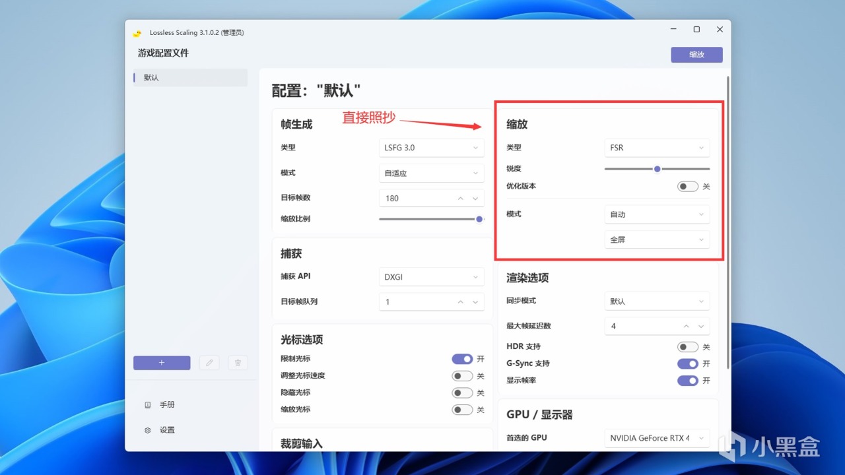Screen dimensions: 845x475
Task: Disable the G-Sync 支持 switch
Action: [x=688, y=364]
